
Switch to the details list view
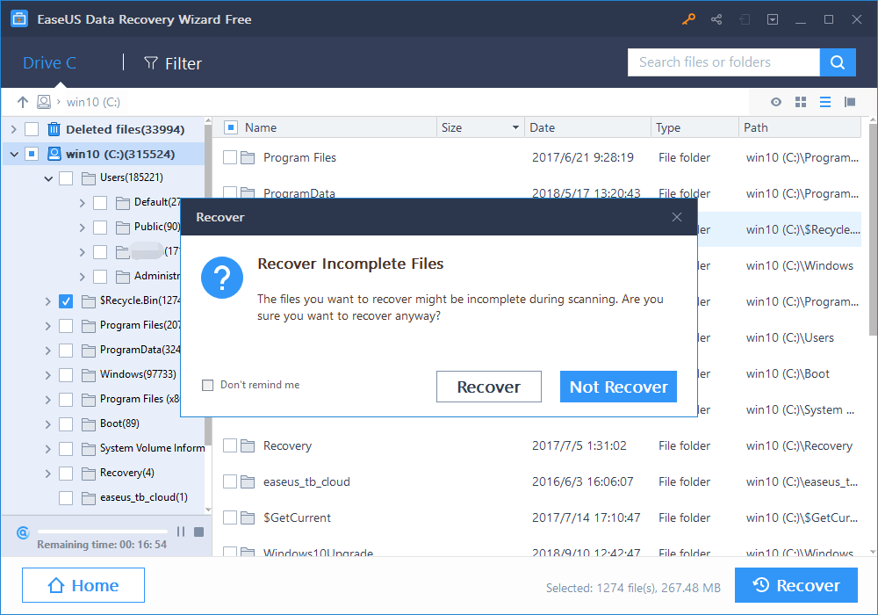tap(825, 102)
